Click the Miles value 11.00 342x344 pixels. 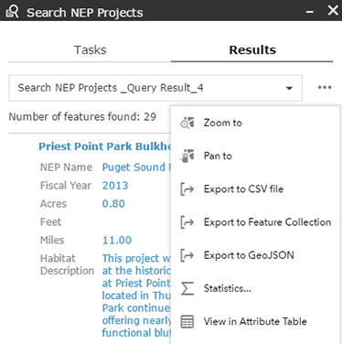[117, 241]
